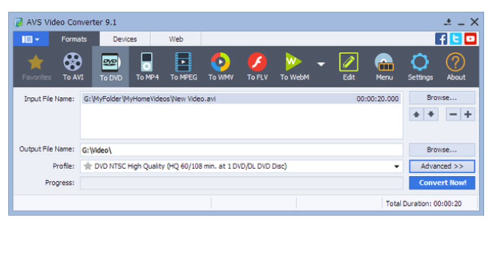Add a file with plus button
Viewport: 493px width, 258px height.
pos(468,114)
